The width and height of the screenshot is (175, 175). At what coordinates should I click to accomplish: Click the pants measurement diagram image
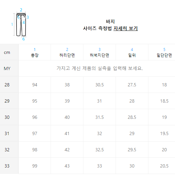pyautogui.click(x=20, y=25)
